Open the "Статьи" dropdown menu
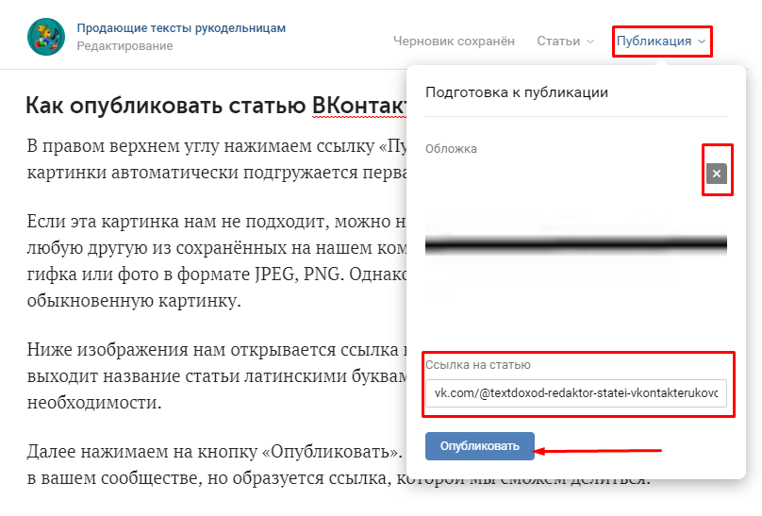This screenshot has height=516, width=762. [x=565, y=42]
